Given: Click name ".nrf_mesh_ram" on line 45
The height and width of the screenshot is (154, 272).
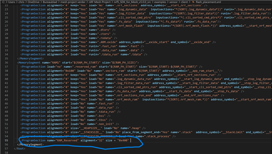Looking at the screenshot, I should click(127, 99).
